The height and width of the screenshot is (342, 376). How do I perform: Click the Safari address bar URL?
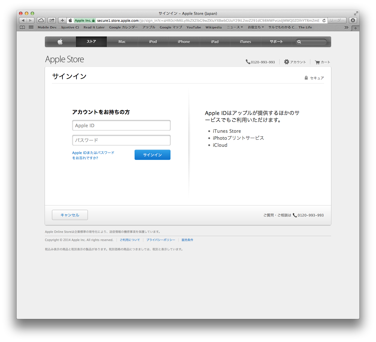pyautogui.click(x=208, y=21)
